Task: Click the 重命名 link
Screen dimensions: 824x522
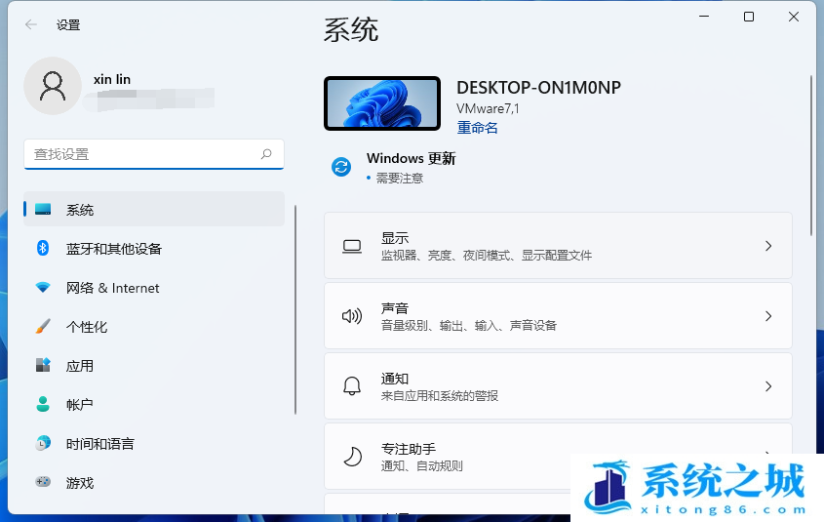Action: [x=477, y=128]
